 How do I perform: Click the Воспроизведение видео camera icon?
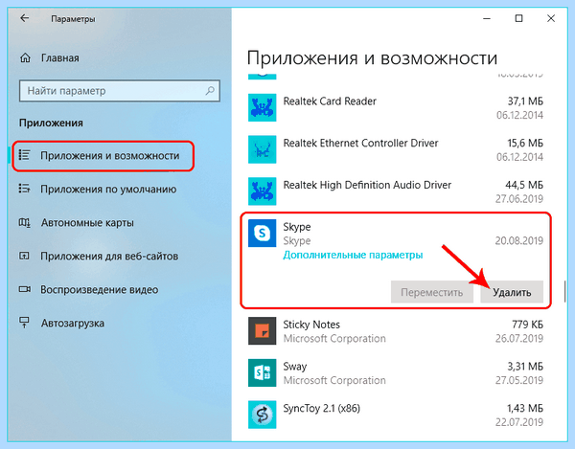pos(25,290)
